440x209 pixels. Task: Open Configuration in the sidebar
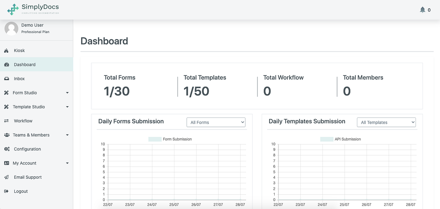tap(37, 149)
